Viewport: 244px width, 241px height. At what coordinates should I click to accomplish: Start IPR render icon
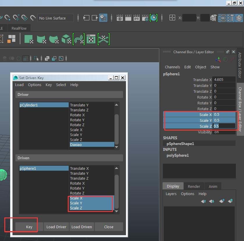tap(136, 18)
